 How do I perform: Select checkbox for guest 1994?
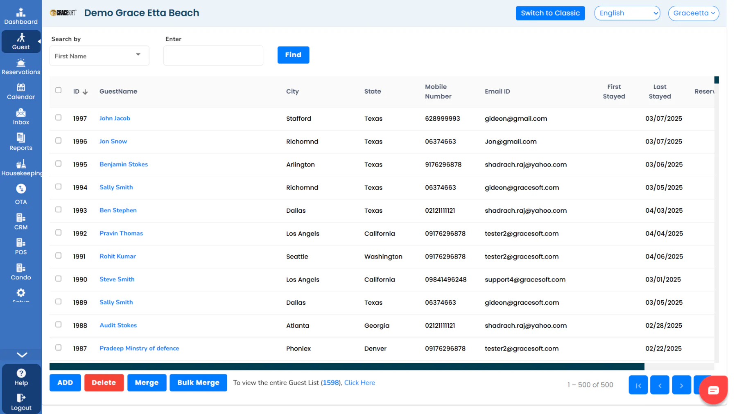pyautogui.click(x=59, y=187)
